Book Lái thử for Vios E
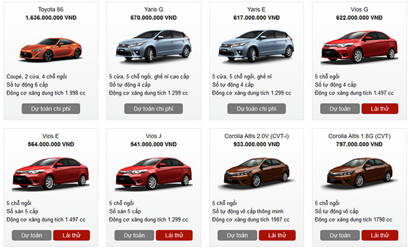Image resolution: width=411 pixels, height=250 pixels. point(72,235)
